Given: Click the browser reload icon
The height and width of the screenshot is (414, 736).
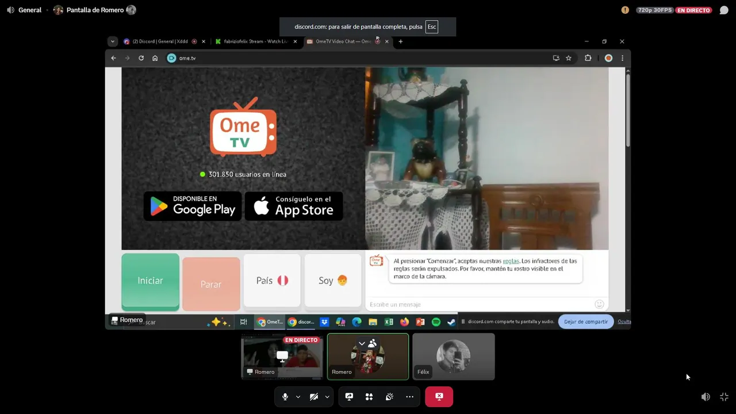Looking at the screenshot, I should [141, 58].
